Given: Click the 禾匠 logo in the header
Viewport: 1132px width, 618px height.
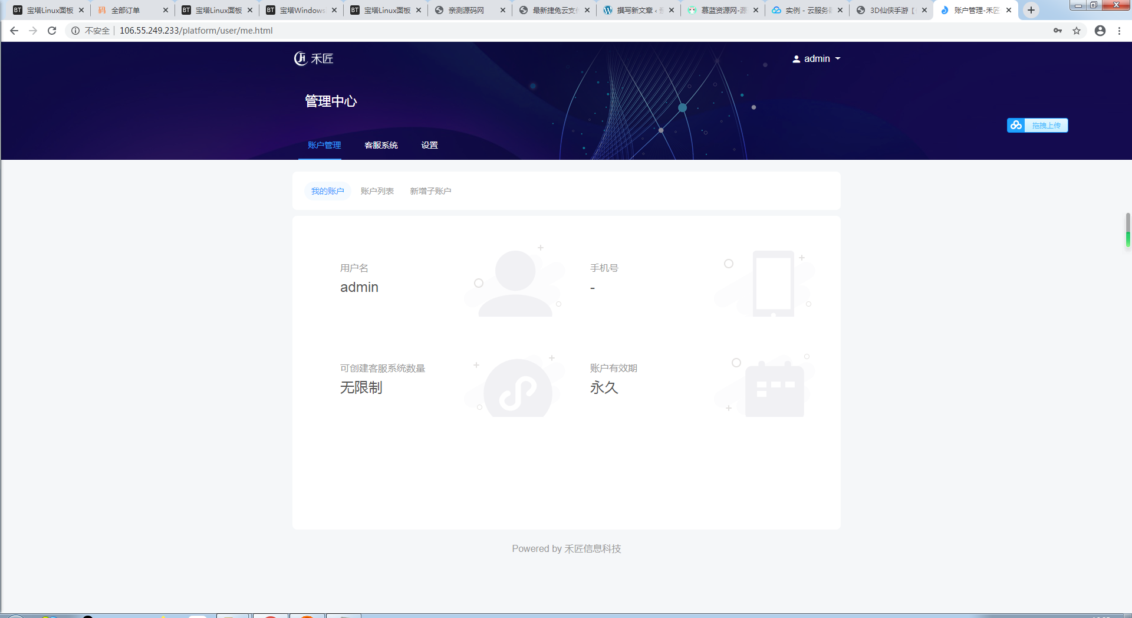Looking at the screenshot, I should (x=314, y=58).
